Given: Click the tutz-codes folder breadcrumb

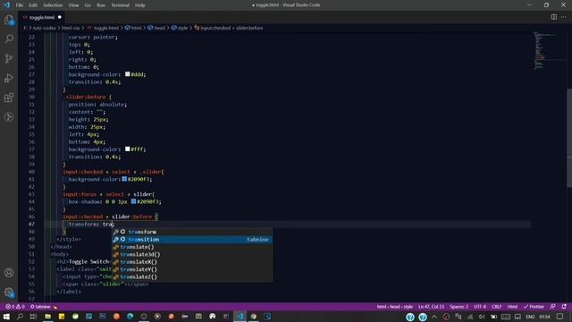Looking at the screenshot, I should click(44, 28).
